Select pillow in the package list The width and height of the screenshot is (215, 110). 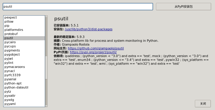24,21
